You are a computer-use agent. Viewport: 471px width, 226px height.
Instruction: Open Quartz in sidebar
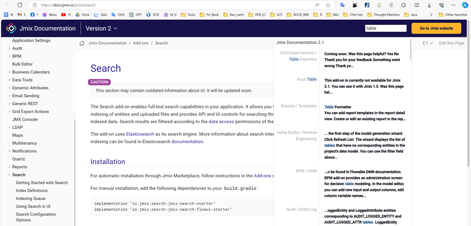(x=18, y=159)
